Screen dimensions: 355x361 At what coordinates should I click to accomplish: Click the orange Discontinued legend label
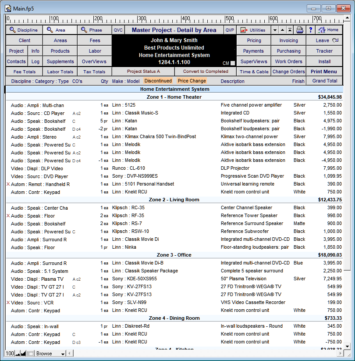[x=158, y=81]
